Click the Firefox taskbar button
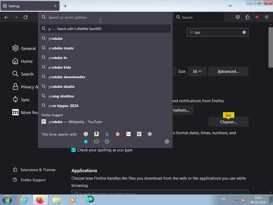The image size is (273, 205). pyautogui.click(x=40, y=200)
